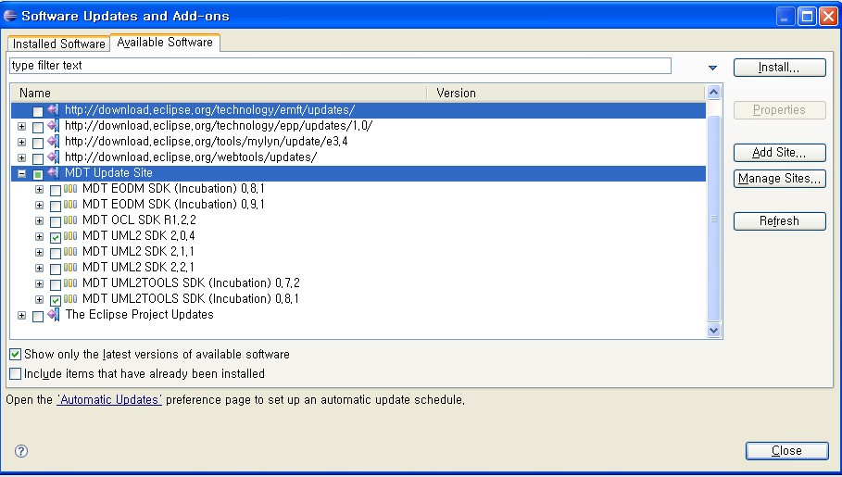This screenshot has height=477, width=842.
Task: Check MDT UML2 SDK 2.1.1
Action: click(56, 253)
